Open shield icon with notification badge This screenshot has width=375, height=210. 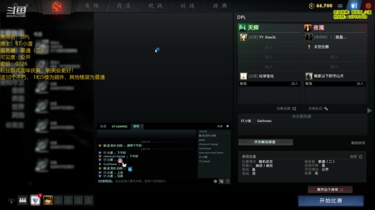tap(35, 200)
